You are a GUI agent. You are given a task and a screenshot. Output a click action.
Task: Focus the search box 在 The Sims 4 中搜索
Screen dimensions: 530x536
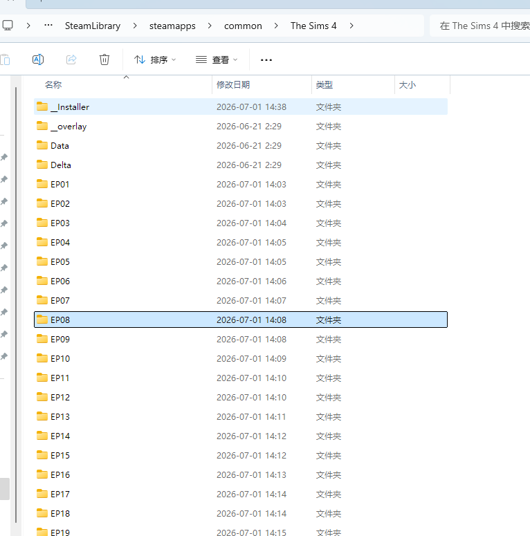click(x=480, y=26)
